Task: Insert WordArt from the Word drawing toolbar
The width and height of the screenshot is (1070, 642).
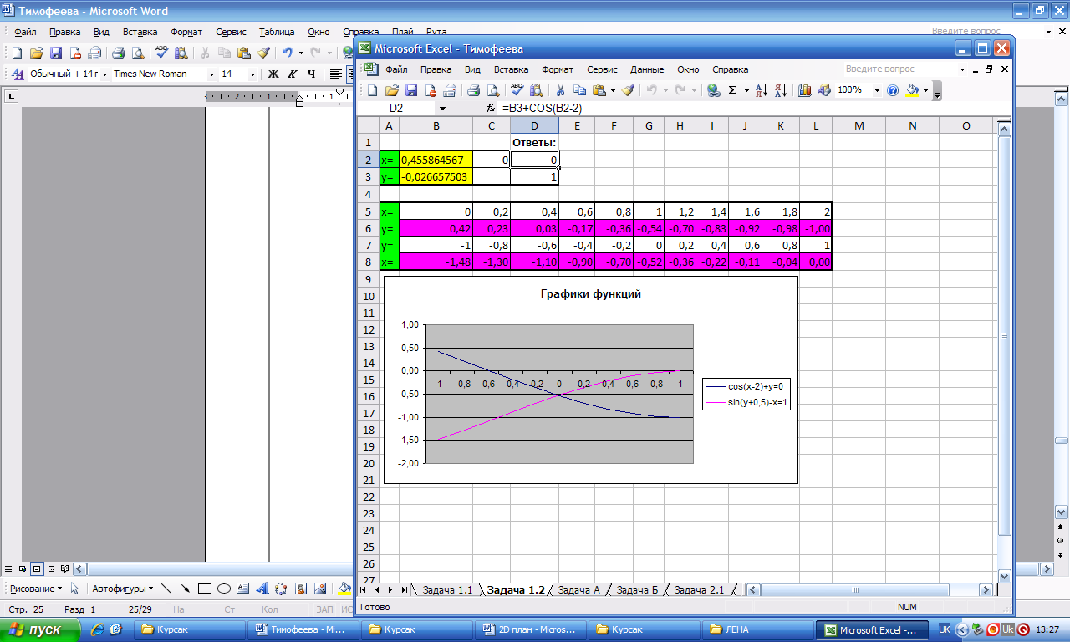Action: coord(262,588)
